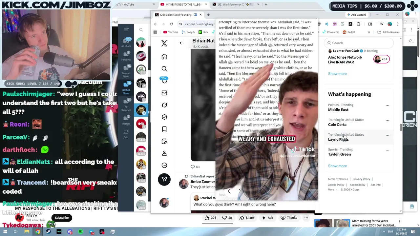Open Kick bookmark in bookmarks bar
Viewport: 420px width, 236px height.
pyautogui.click(x=203, y=32)
